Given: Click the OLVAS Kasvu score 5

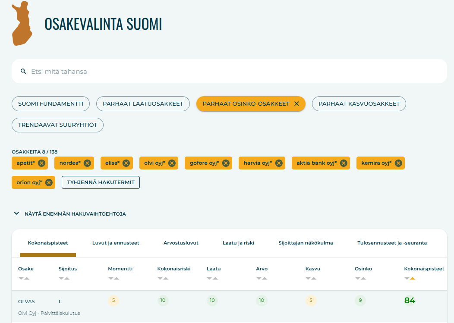Looking at the screenshot, I should tap(311, 300).
